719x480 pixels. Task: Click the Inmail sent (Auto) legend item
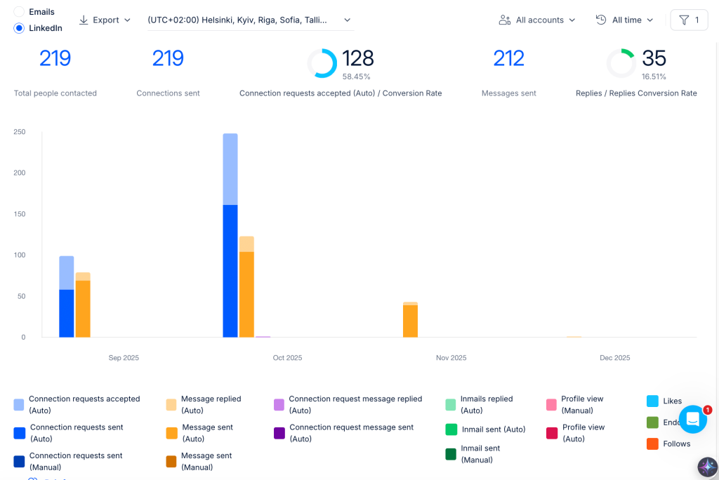(486, 429)
